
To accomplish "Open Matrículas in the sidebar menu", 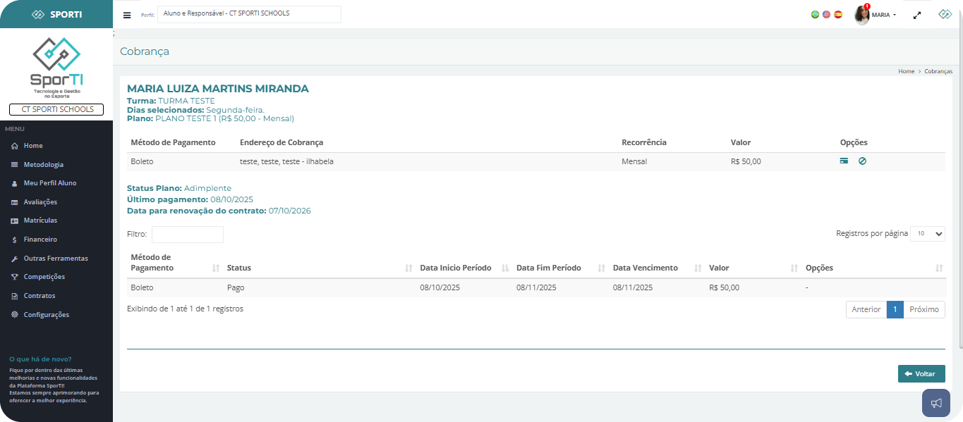I will tap(40, 221).
